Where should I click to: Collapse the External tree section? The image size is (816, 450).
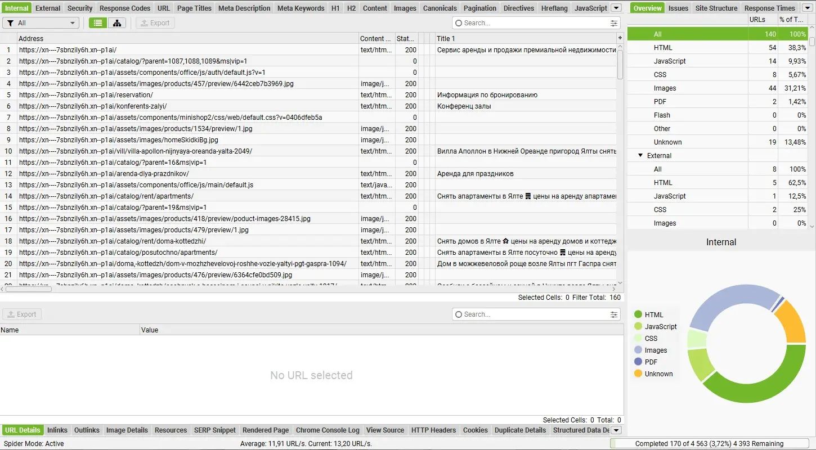pyautogui.click(x=640, y=156)
